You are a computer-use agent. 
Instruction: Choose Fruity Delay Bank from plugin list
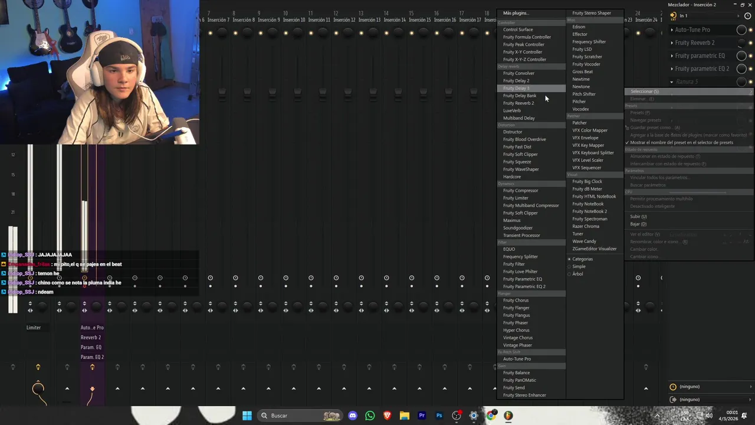[531, 96]
